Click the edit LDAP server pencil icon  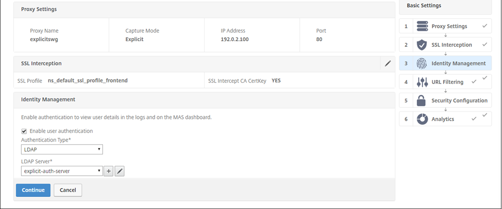[119, 171]
